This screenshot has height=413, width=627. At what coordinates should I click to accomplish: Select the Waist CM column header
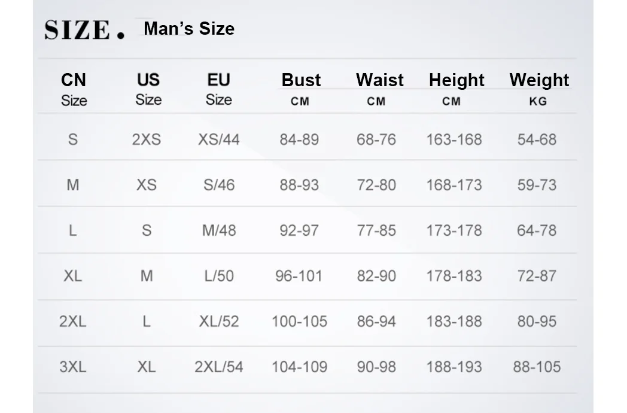[379, 89]
